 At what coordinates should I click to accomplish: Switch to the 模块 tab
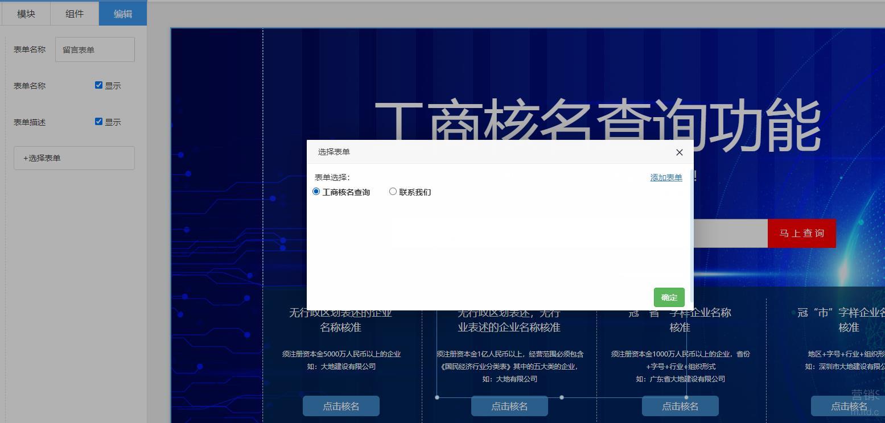tap(26, 14)
